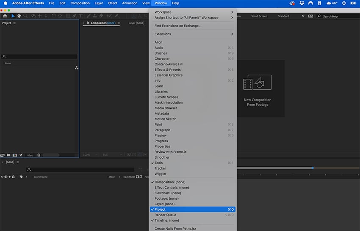Toggle the viewer lock icon on Composition tab

point(88,23)
